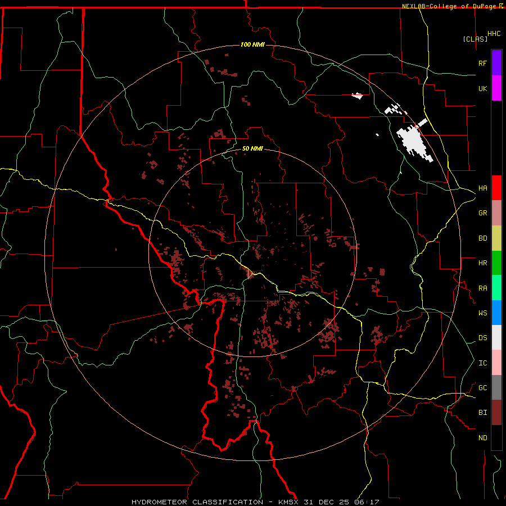Click the HA legend label

point(482,188)
